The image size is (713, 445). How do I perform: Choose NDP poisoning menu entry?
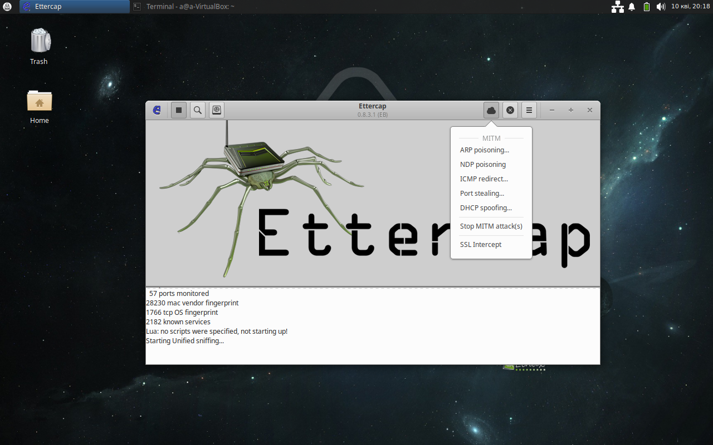pyautogui.click(x=483, y=165)
